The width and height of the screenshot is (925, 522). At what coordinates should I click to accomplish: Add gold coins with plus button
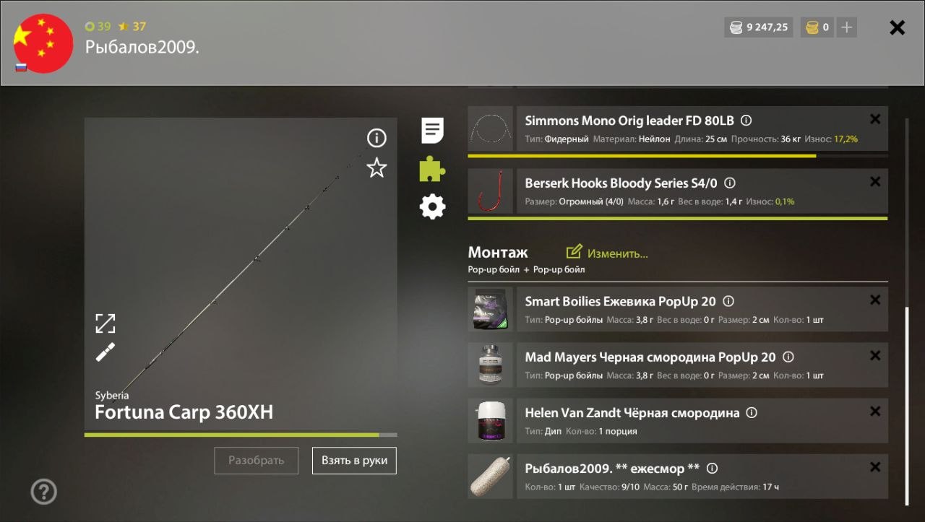(x=847, y=27)
